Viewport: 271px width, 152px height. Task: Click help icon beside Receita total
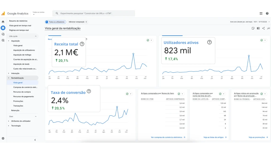coord(82,44)
